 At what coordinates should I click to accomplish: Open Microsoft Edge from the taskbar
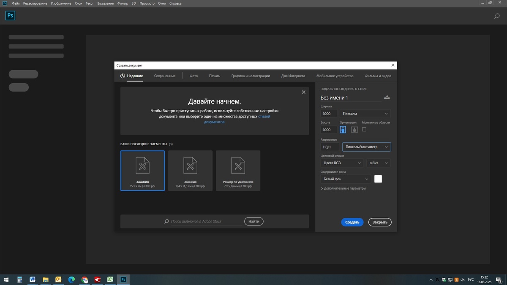[71, 280]
